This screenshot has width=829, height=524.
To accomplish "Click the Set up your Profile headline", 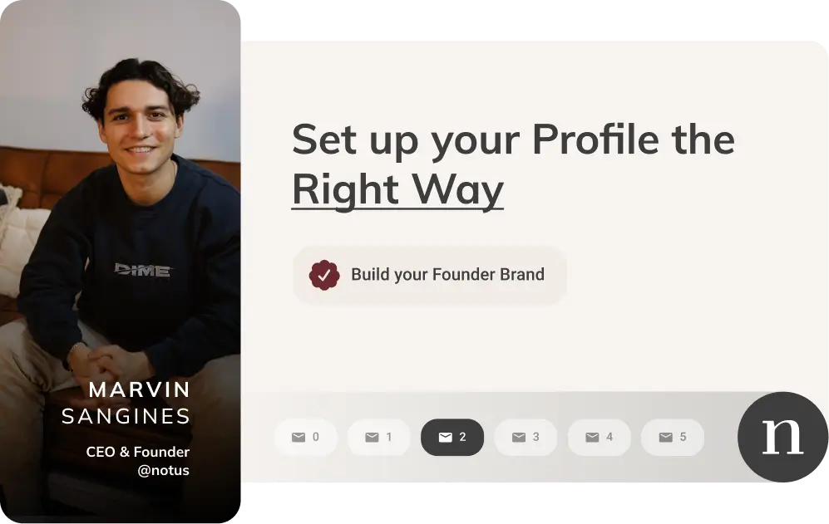I will coord(513,164).
